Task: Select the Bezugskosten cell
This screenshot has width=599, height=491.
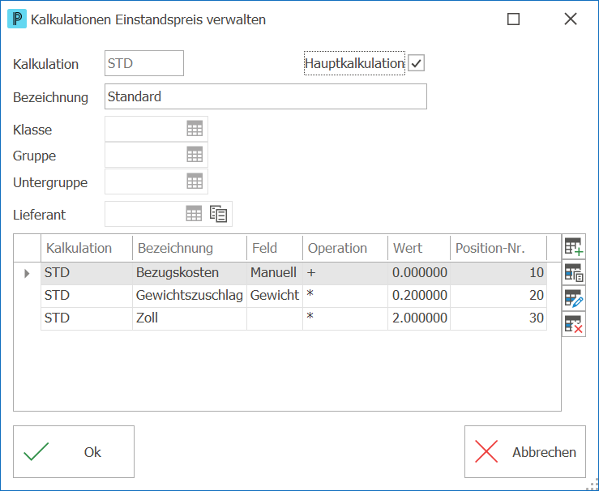Action: tap(190, 273)
